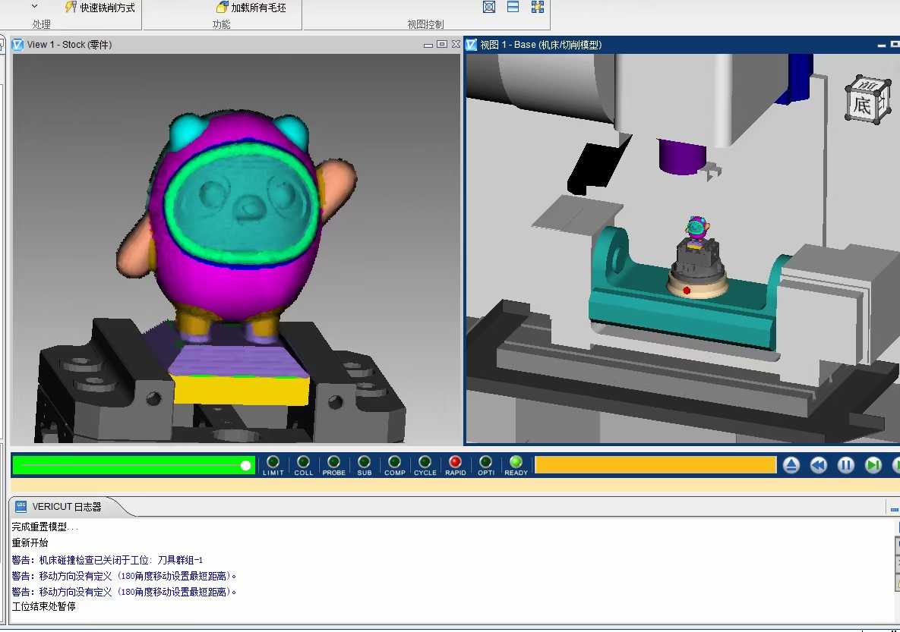Click the yellow stock block in Stock view
The width and height of the screenshot is (900, 632).
click(x=240, y=389)
